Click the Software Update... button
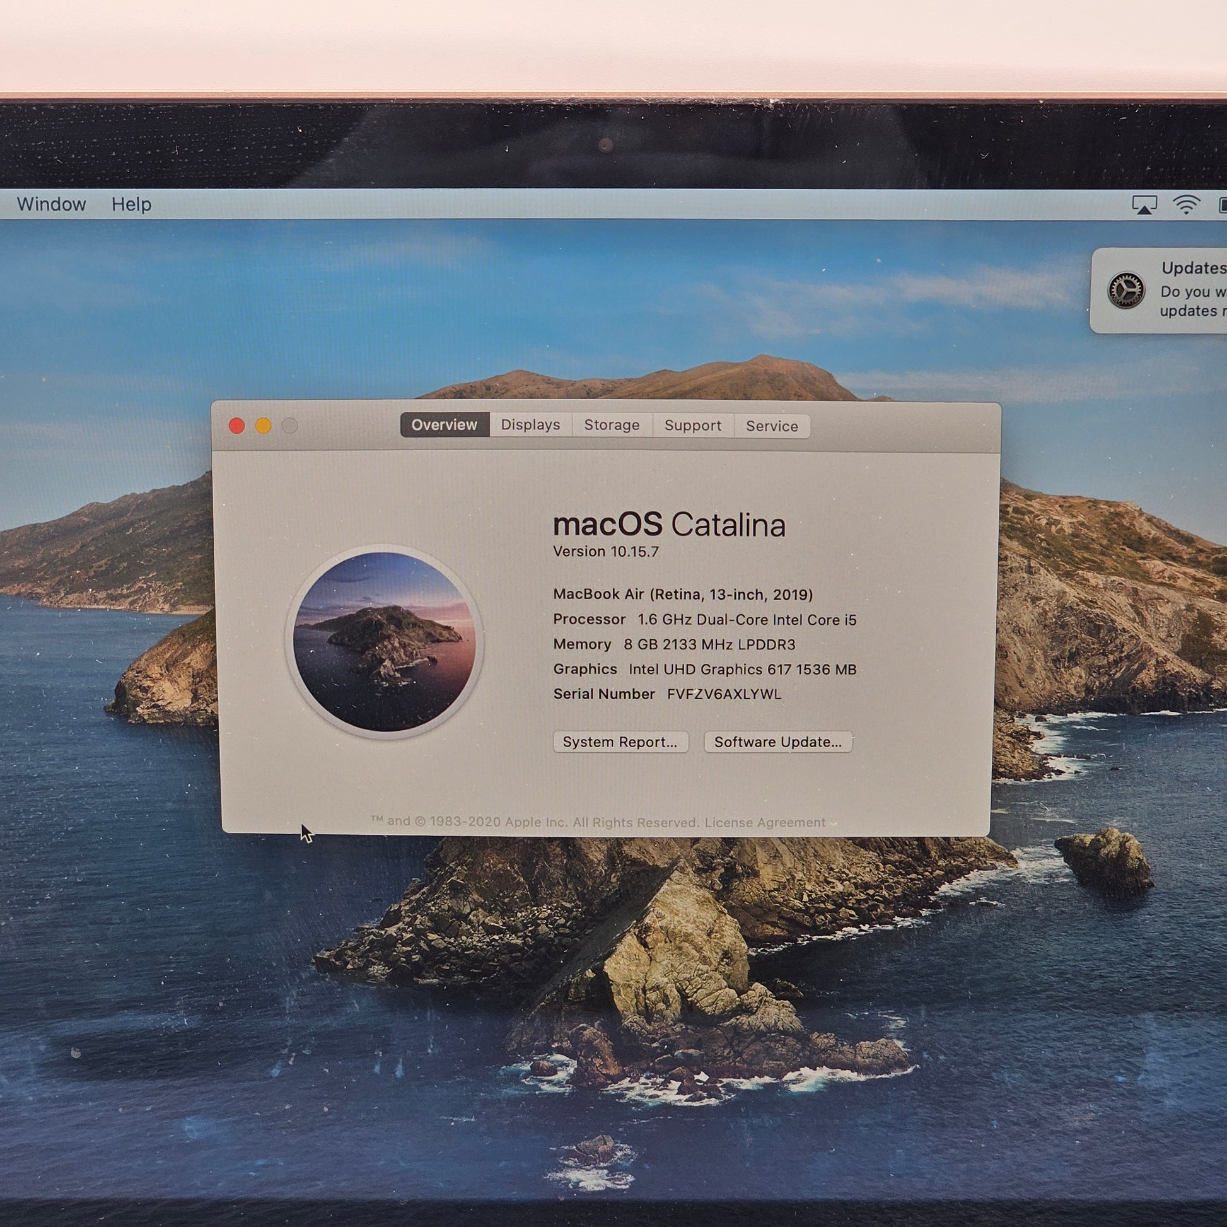 [777, 741]
